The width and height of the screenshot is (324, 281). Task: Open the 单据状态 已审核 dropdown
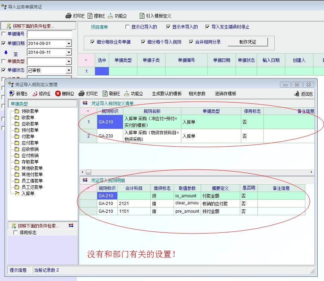[x=69, y=70]
